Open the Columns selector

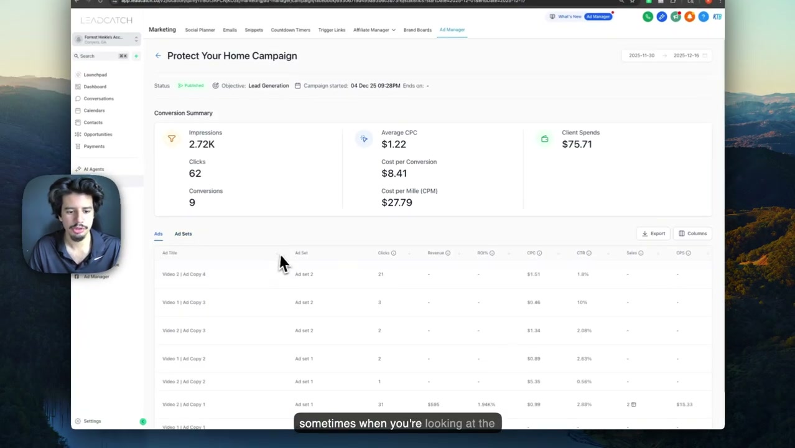692,233
